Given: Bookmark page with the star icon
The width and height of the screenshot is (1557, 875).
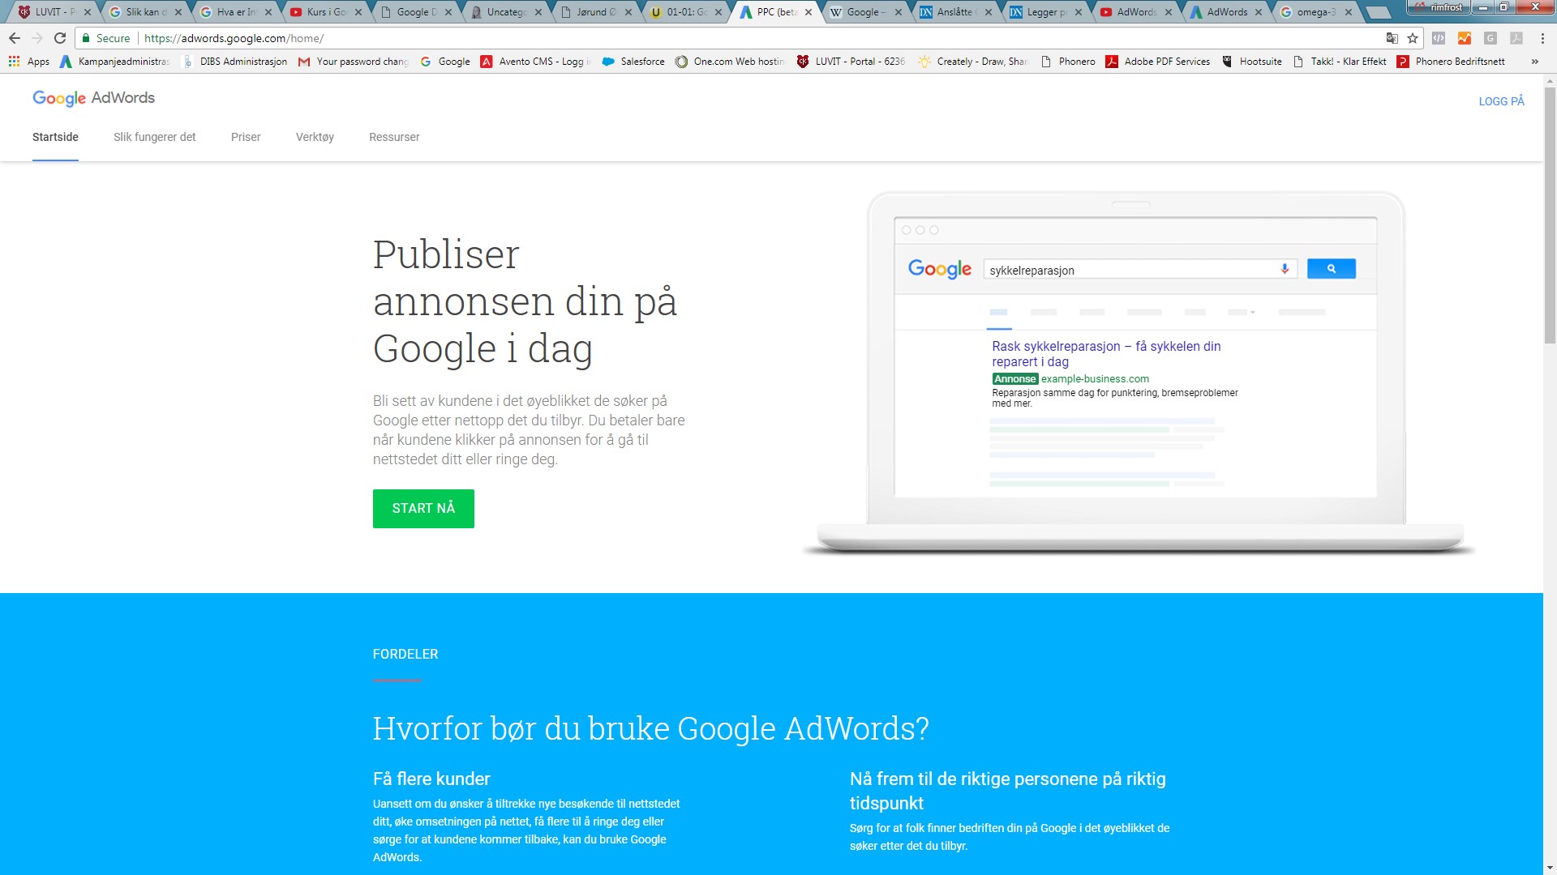Looking at the screenshot, I should coord(1413,38).
